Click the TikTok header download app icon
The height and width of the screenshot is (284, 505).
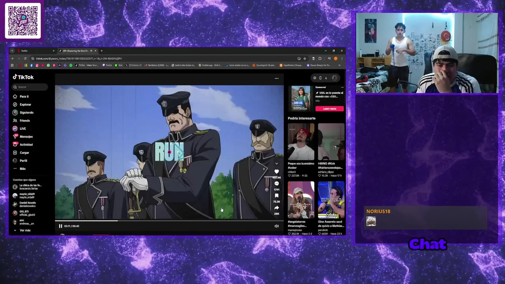[x=326, y=78]
